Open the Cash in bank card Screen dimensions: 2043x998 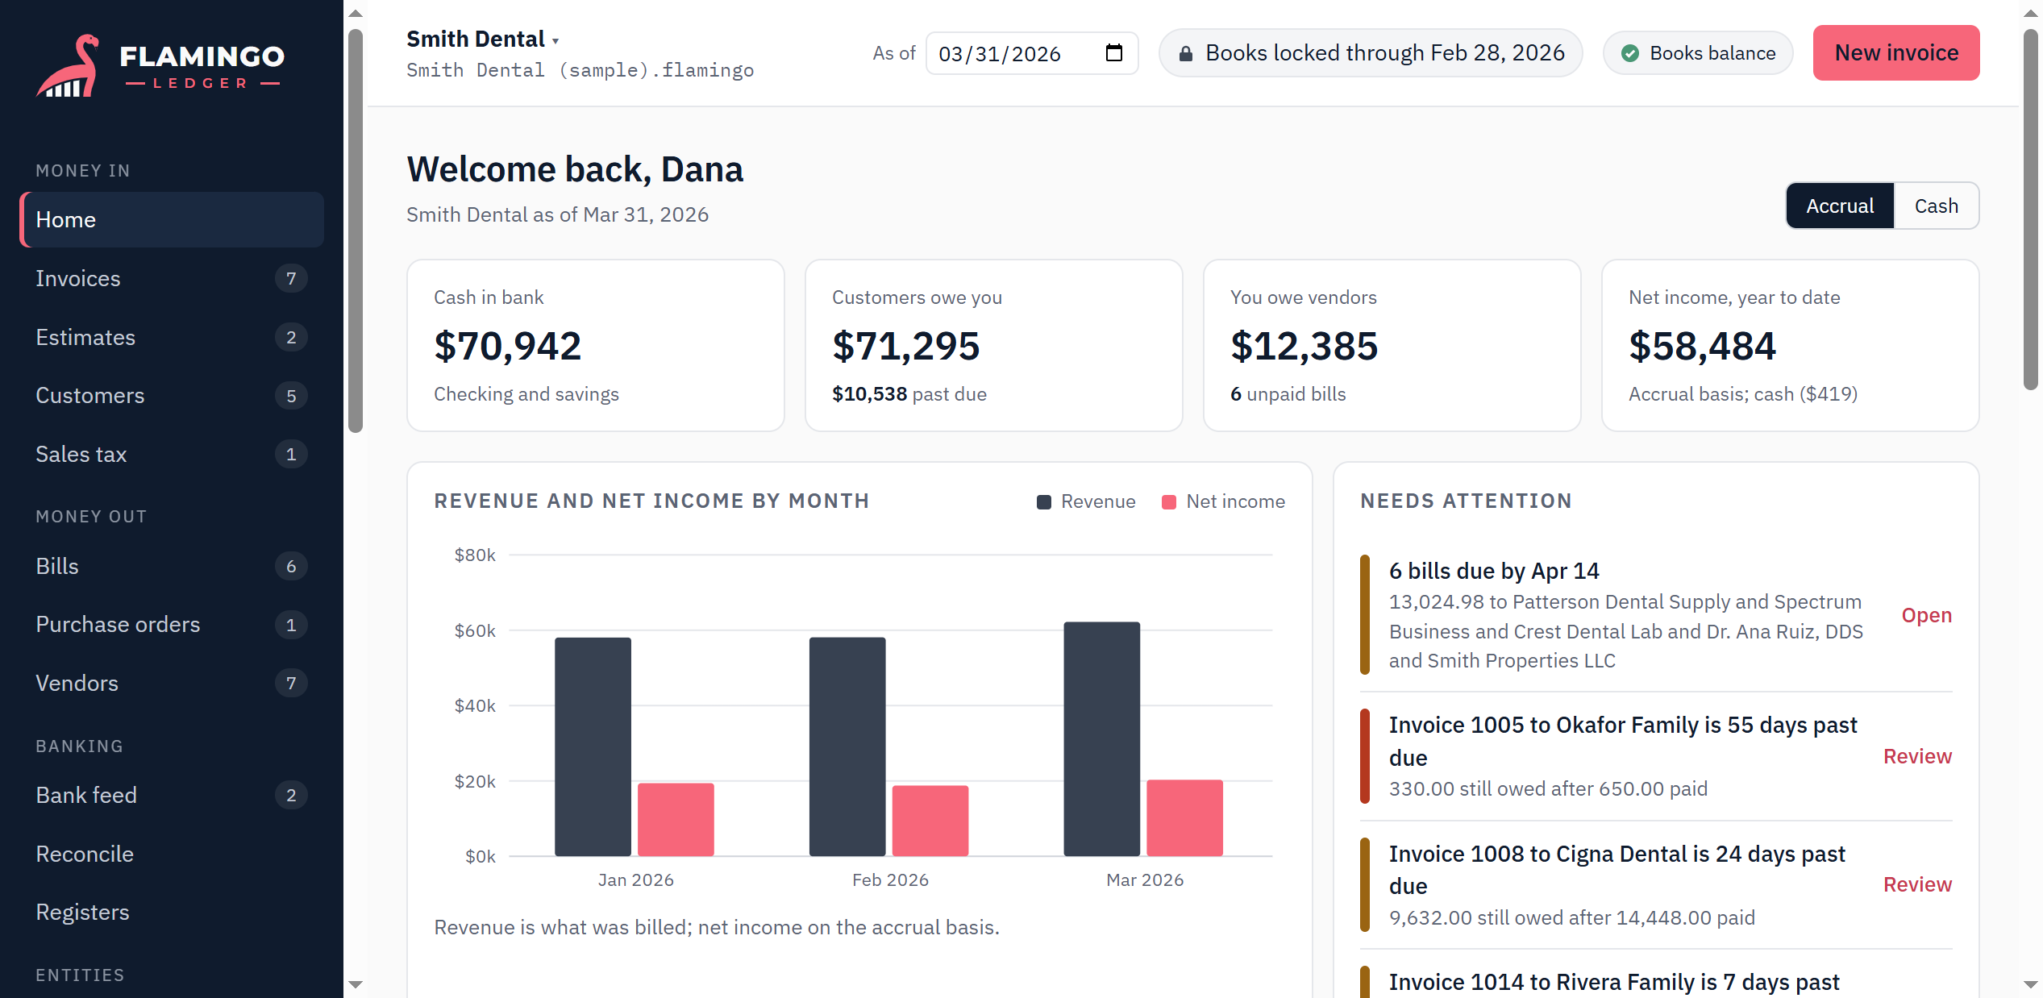[x=596, y=345]
